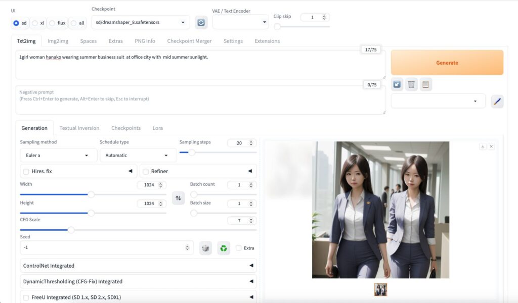Enable the Hires. fix checkbox
Image resolution: width=518 pixels, height=303 pixels.
[x=26, y=171]
